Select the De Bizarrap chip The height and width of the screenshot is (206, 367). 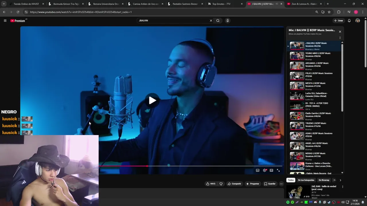pyautogui.click(x=324, y=180)
